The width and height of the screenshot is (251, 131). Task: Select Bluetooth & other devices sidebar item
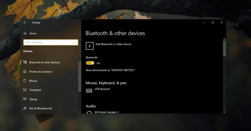pyautogui.click(x=44, y=62)
